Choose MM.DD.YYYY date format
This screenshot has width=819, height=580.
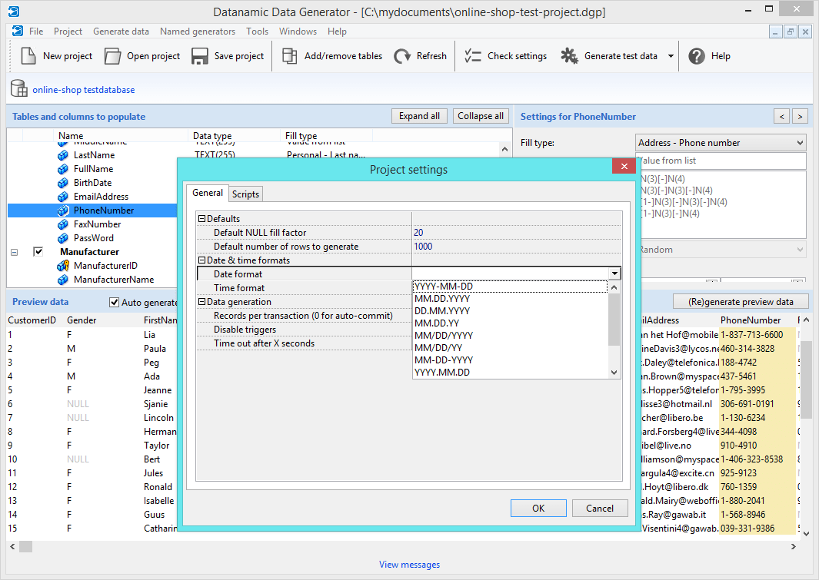click(x=511, y=299)
